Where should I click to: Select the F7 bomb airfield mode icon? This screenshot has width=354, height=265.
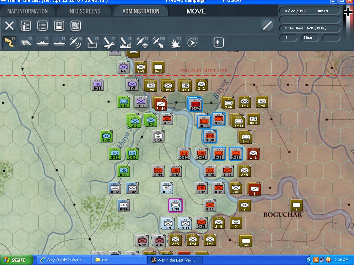click(109, 42)
